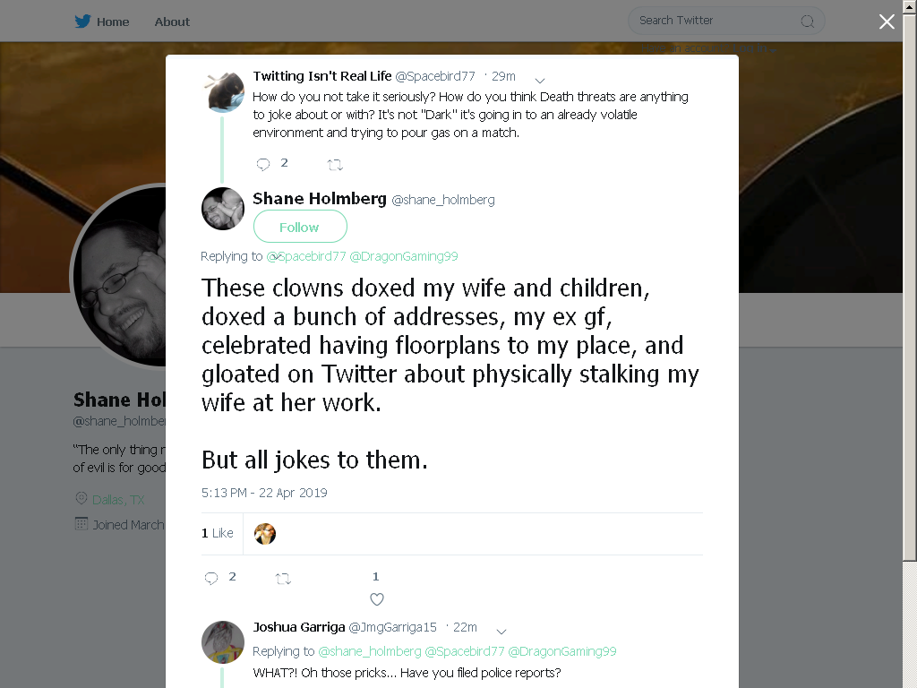Open the @DragonGaming99 reply link
The image size is (917, 688).
pyautogui.click(x=404, y=256)
